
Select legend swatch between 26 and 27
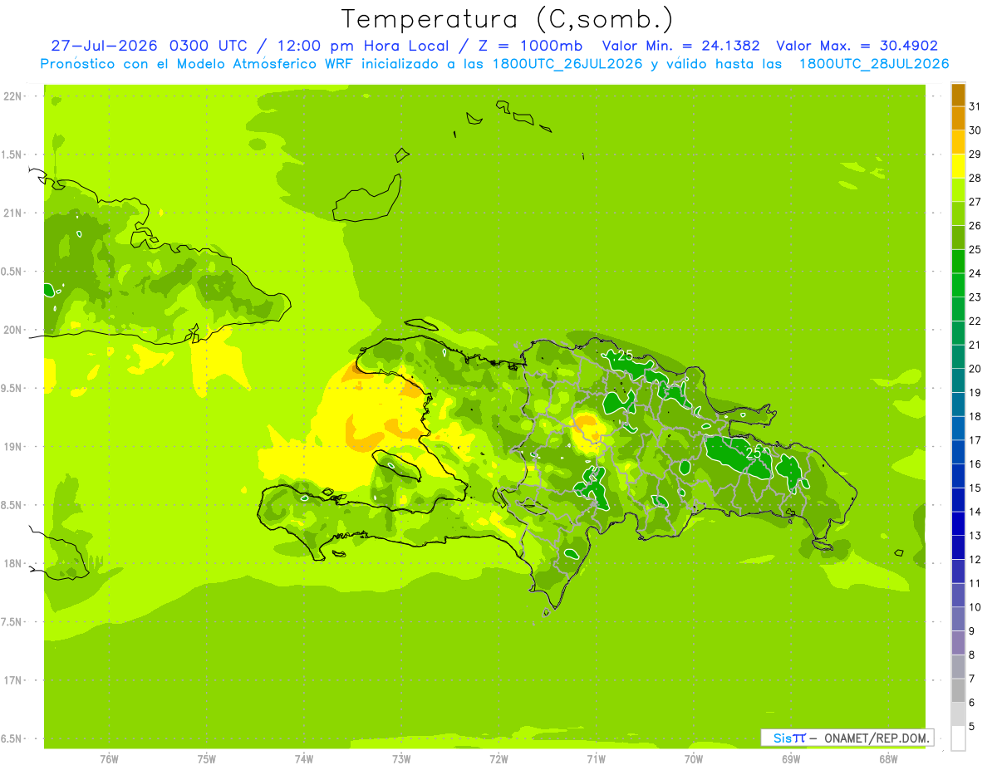click(958, 214)
